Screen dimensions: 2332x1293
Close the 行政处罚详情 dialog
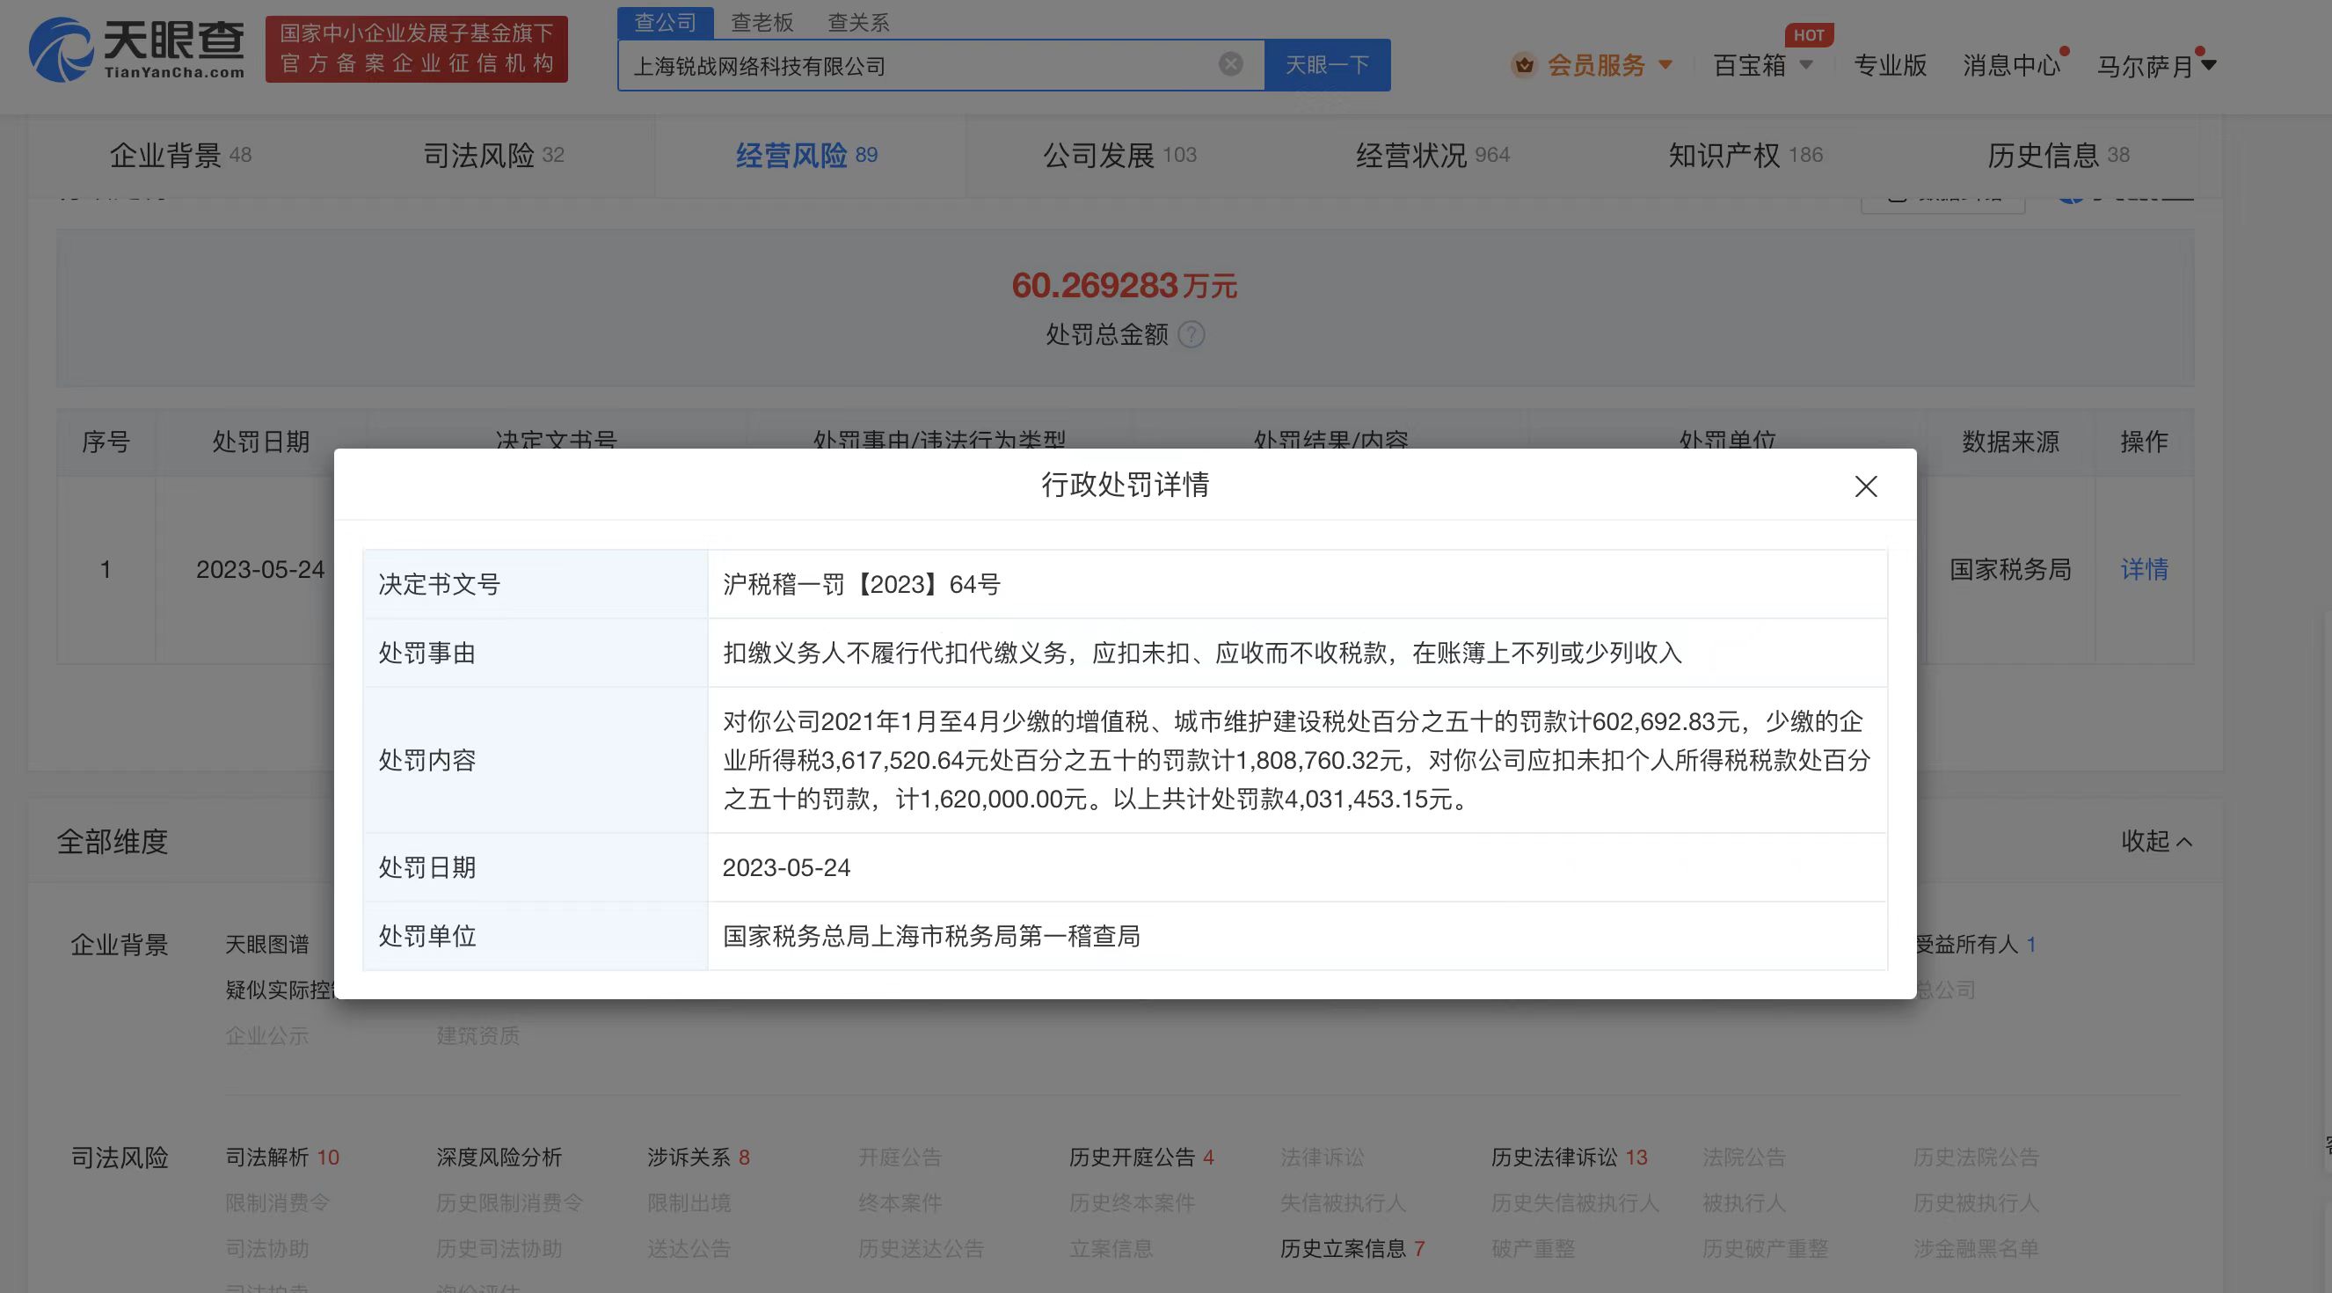1866,486
